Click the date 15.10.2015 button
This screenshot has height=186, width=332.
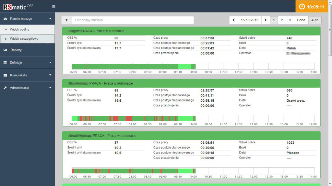249,20
